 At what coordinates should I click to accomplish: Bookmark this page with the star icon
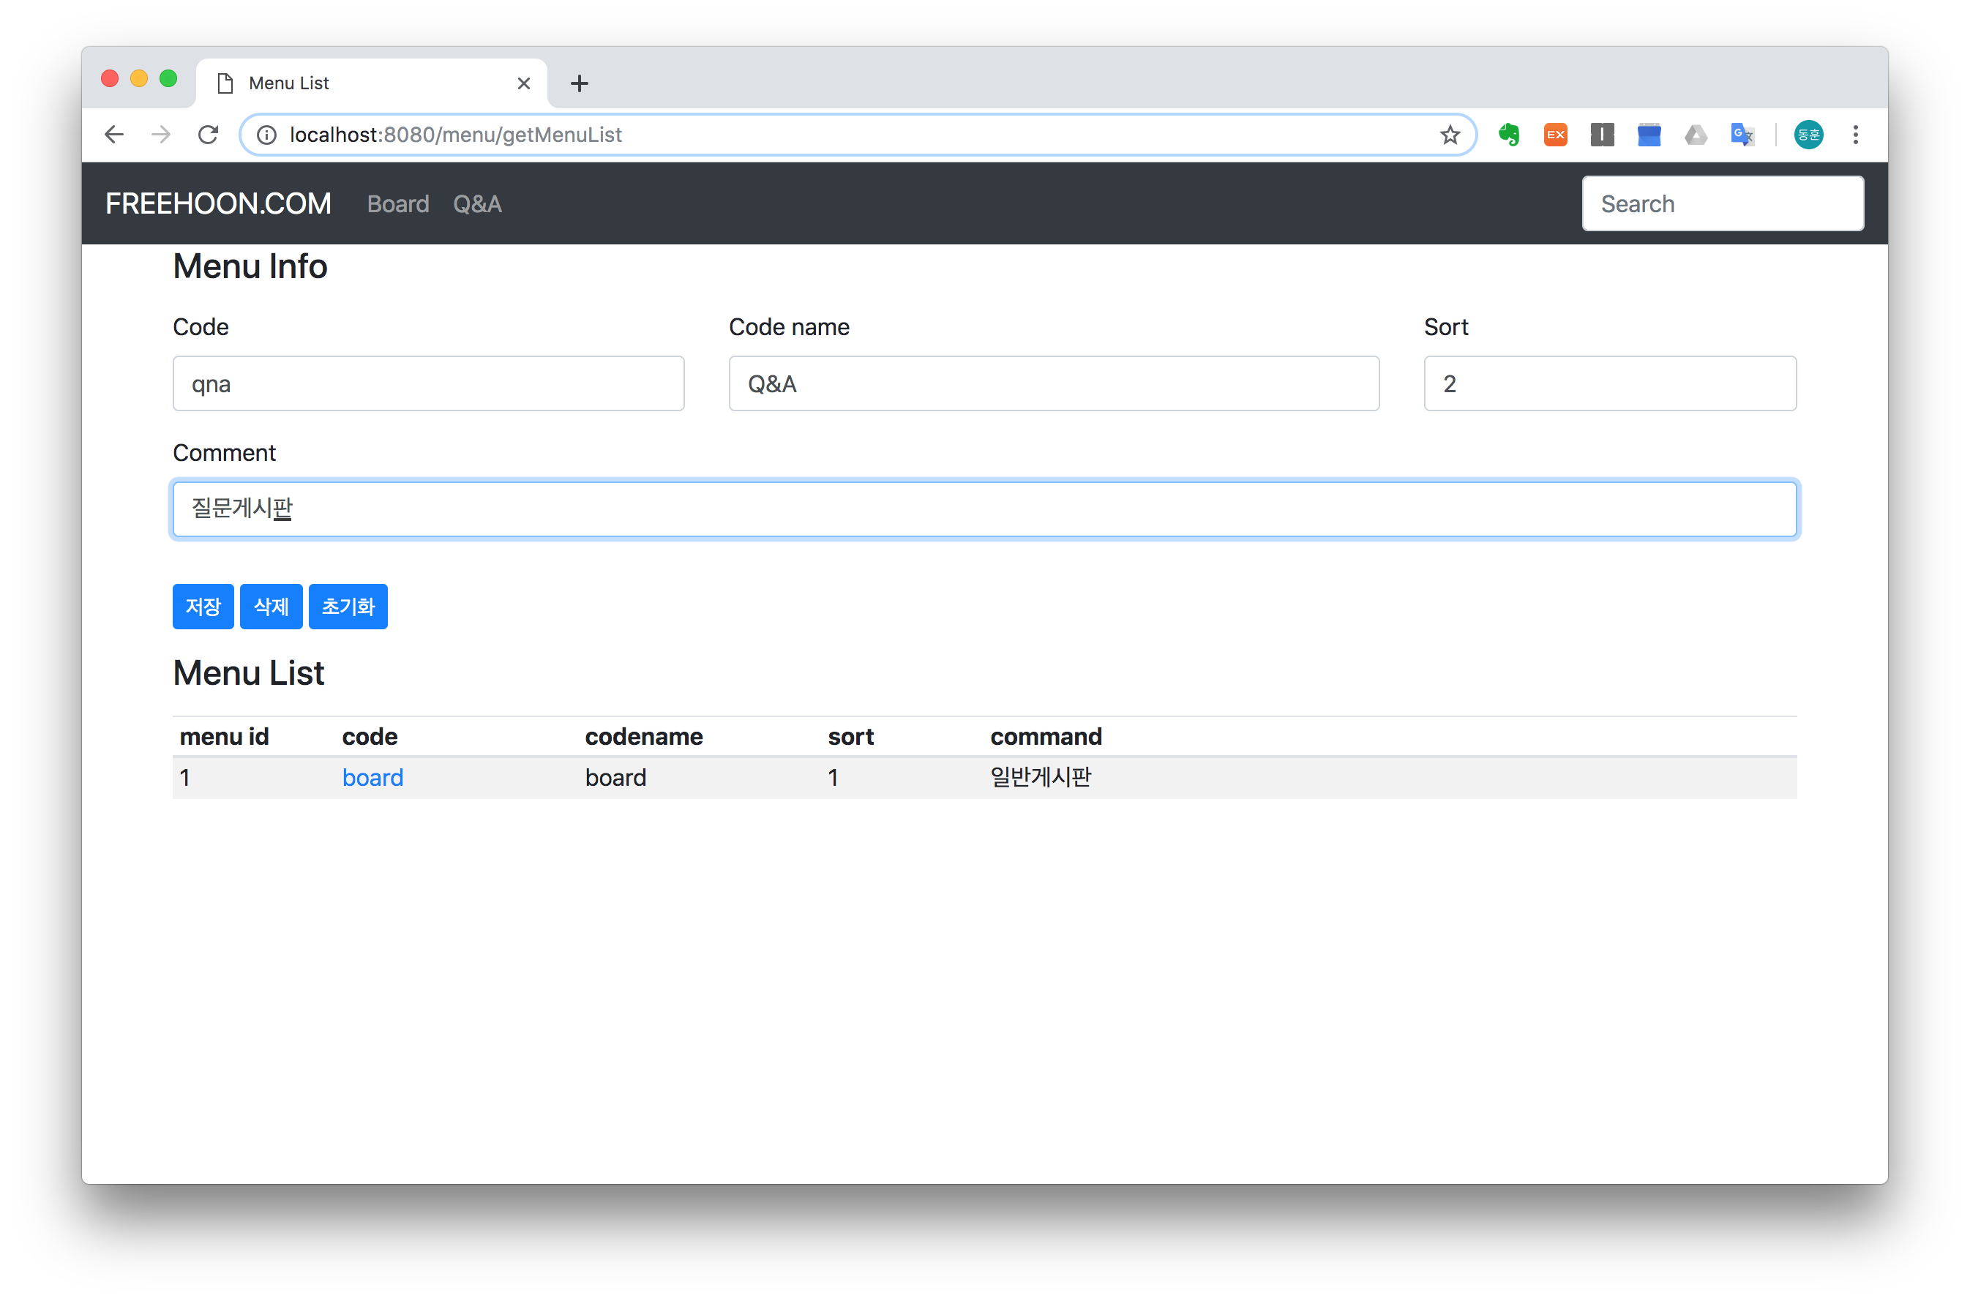[1449, 135]
